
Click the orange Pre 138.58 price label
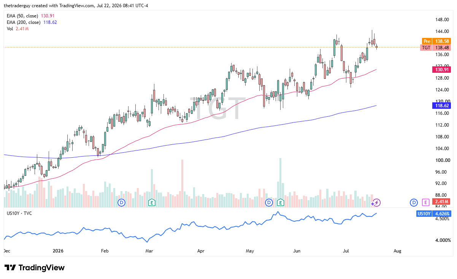tap(436, 41)
